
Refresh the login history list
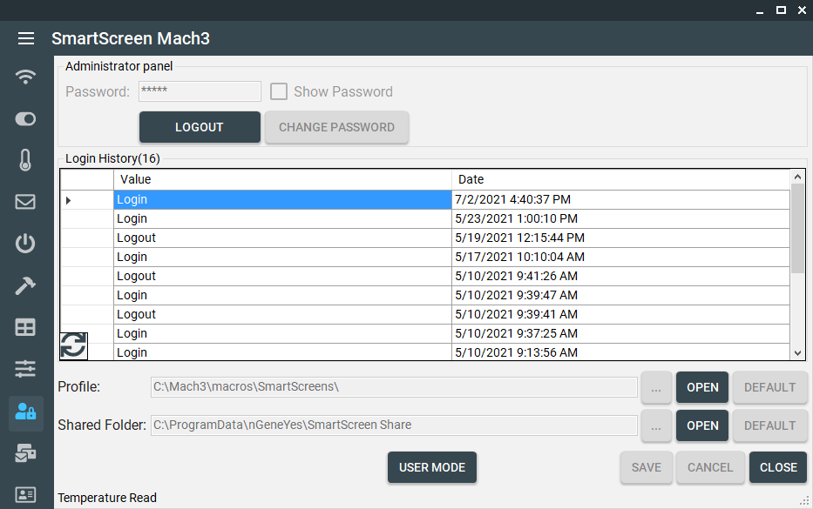click(73, 345)
